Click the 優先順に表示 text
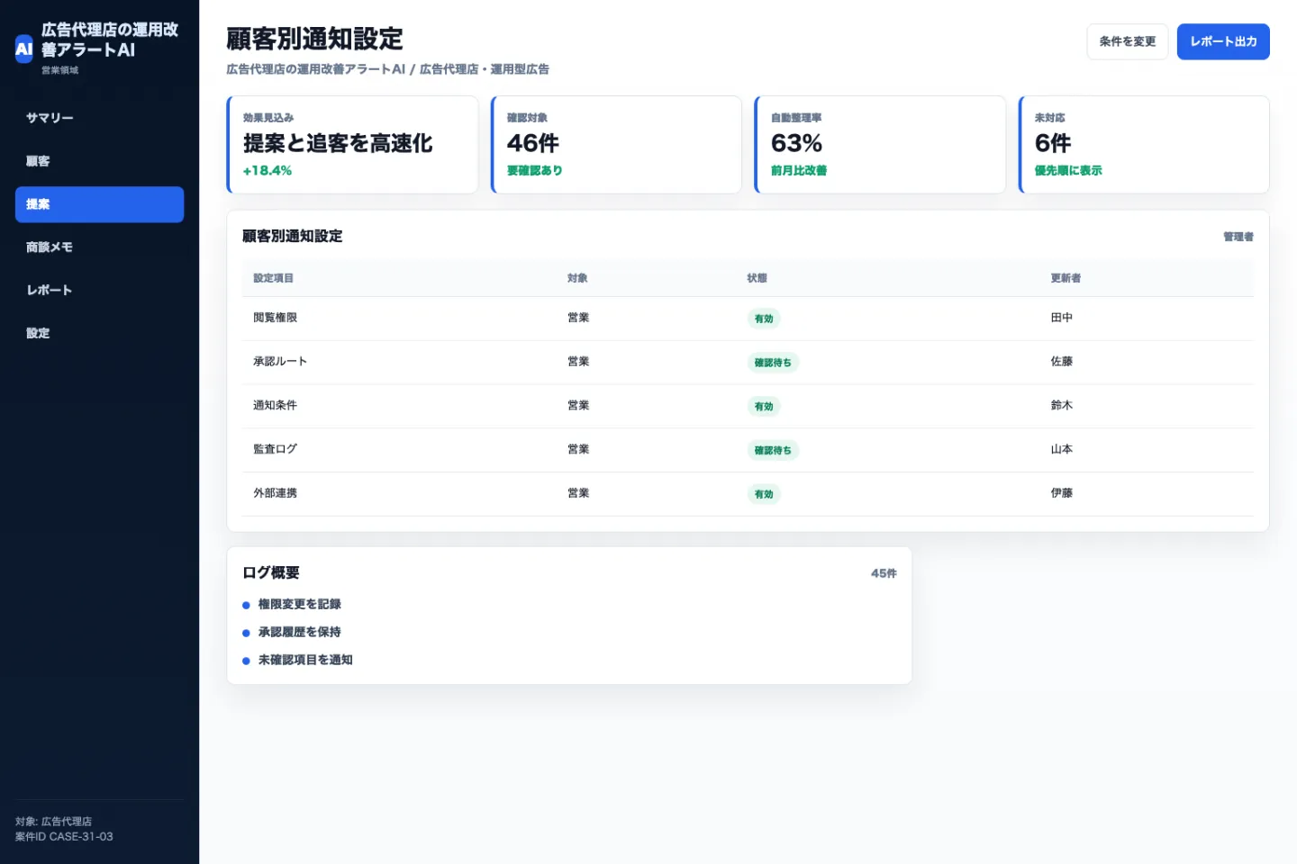1297x864 pixels. click(1068, 170)
